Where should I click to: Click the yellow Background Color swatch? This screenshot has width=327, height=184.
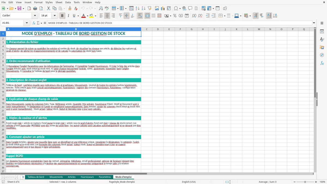[92, 16]
